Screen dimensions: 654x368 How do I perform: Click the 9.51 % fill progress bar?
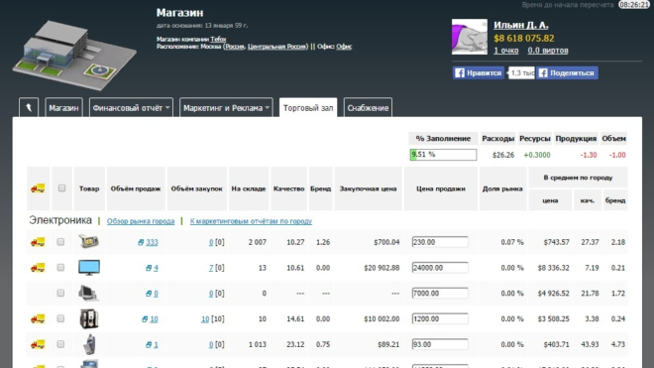443,155
